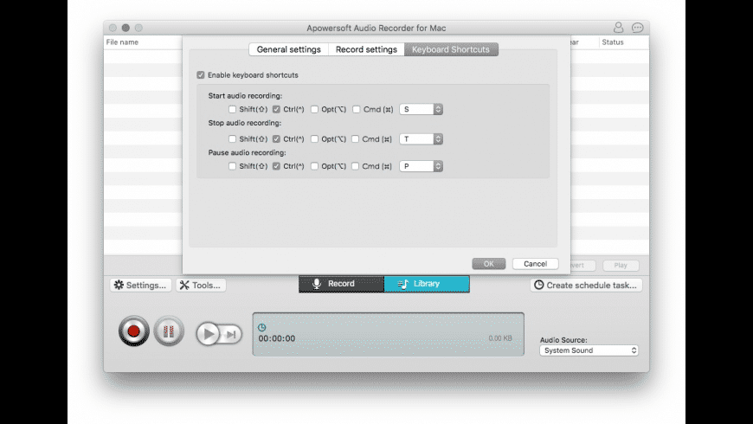Check Cmd for Start audio recording
Image resolution: width=753 pixels, height=424 pixels.
click(357, 110)
